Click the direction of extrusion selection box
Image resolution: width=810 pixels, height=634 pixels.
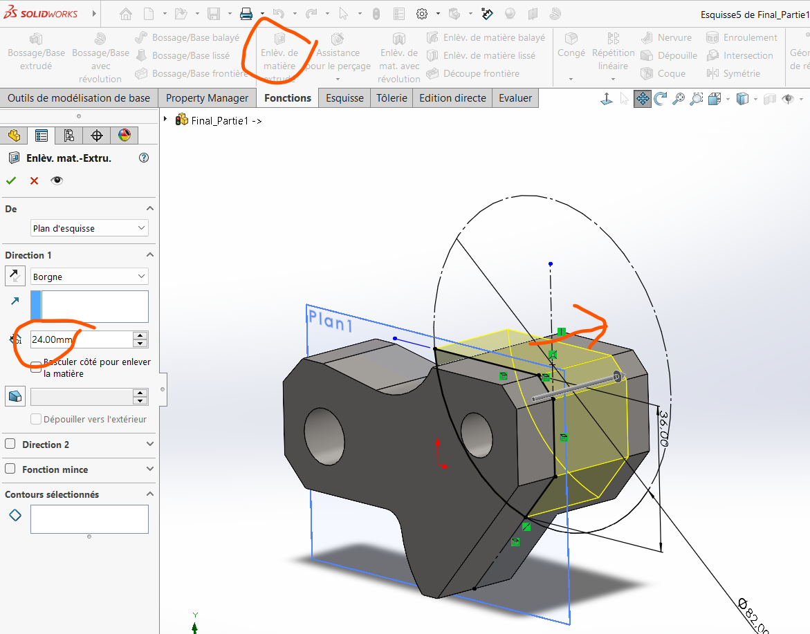[x=89, y=307]
